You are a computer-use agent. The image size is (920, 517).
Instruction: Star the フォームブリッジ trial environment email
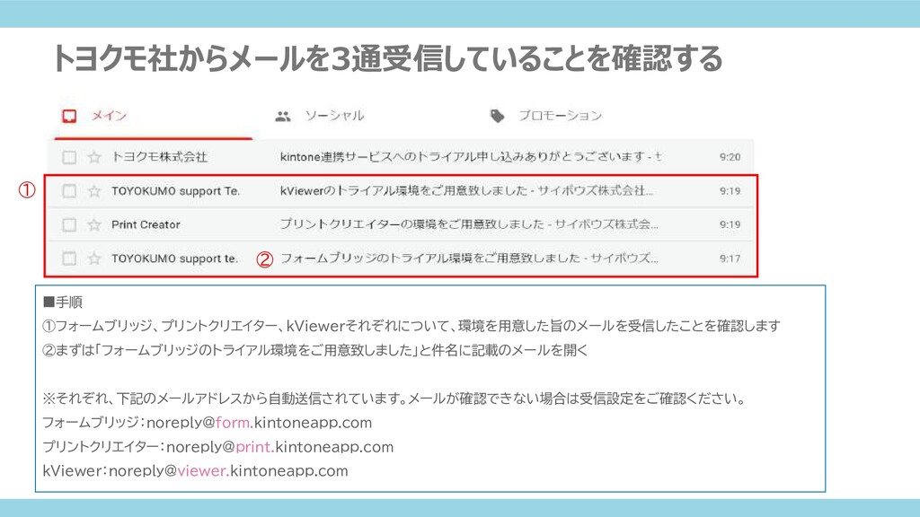[93, 258]
